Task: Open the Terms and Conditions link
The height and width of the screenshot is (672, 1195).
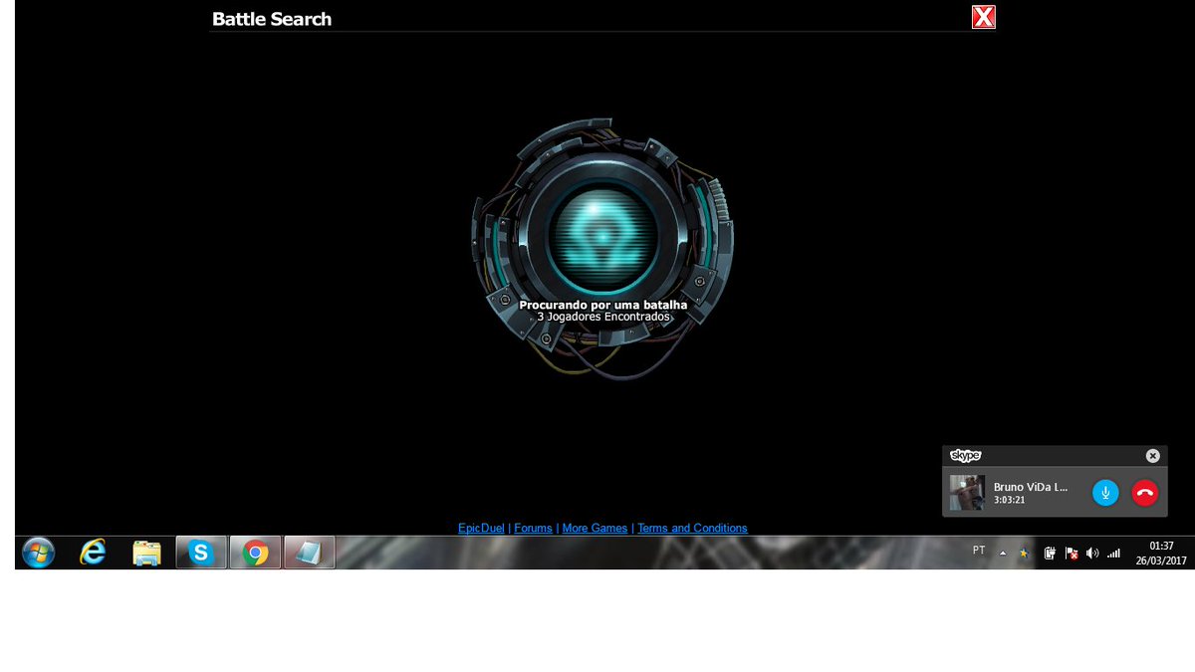Action: coord(692,529)
